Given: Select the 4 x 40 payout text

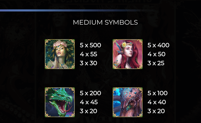Looking at the screenshot, I should pos(157,102).
